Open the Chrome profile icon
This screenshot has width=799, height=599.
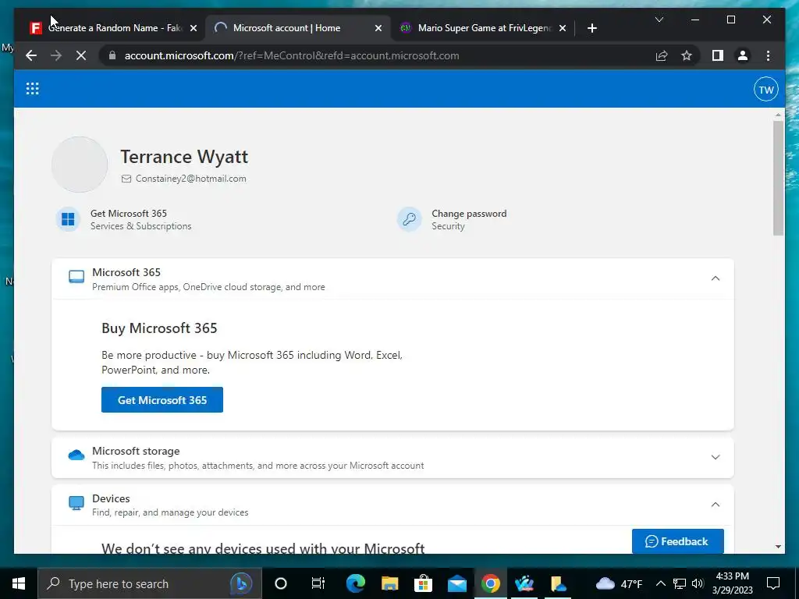click(x=743, y=55)
